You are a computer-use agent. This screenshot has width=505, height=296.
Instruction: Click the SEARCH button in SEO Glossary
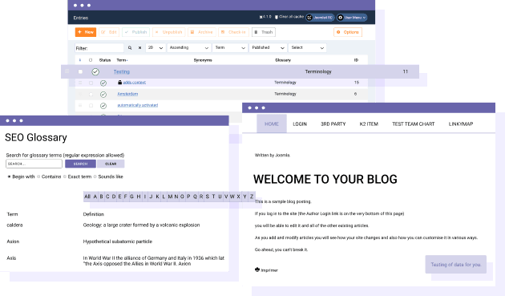tap(80, 164)
